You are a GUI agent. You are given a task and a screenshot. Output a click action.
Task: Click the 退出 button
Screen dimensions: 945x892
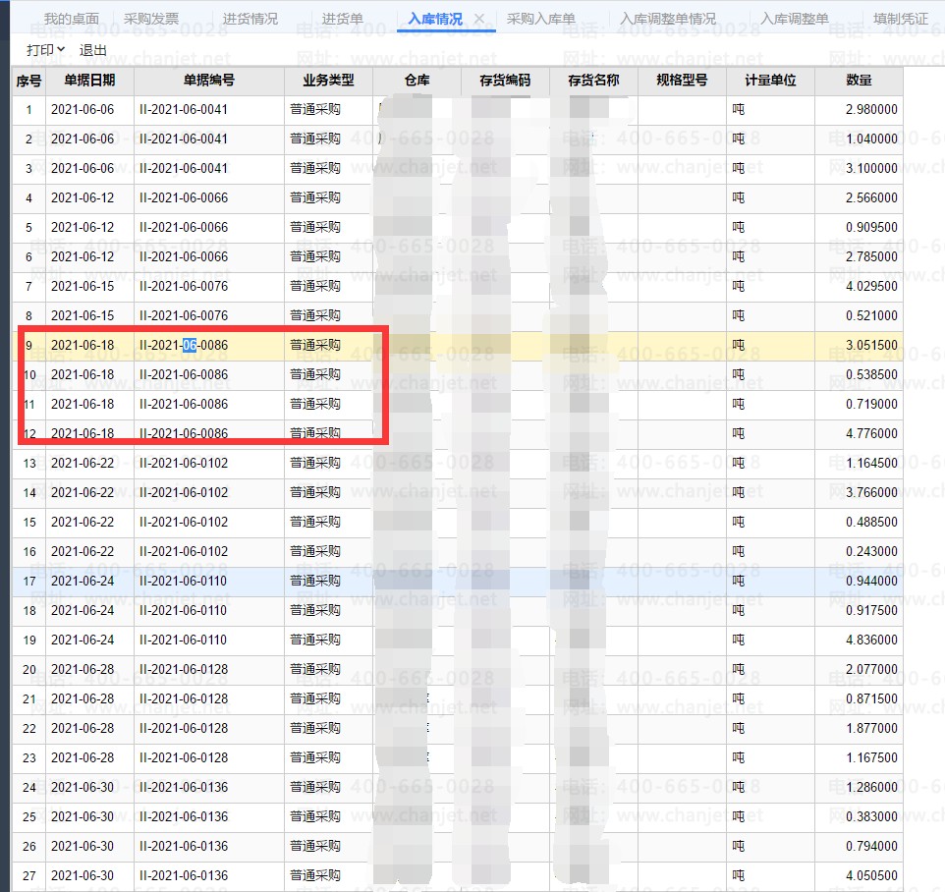[93, 50]
